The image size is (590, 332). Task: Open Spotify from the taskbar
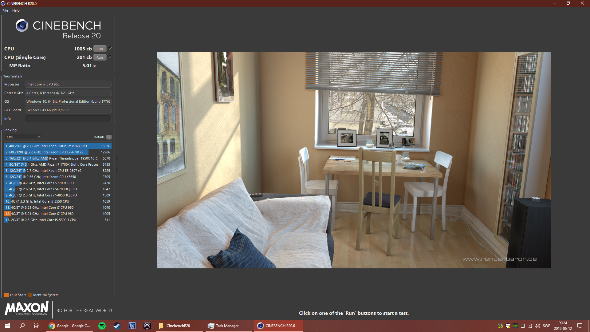pos(102,326)
